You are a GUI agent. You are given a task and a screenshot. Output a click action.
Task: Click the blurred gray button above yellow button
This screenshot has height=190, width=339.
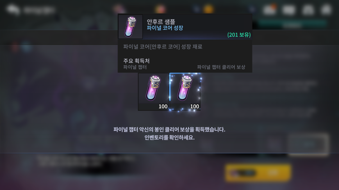[x=308, y=144]
